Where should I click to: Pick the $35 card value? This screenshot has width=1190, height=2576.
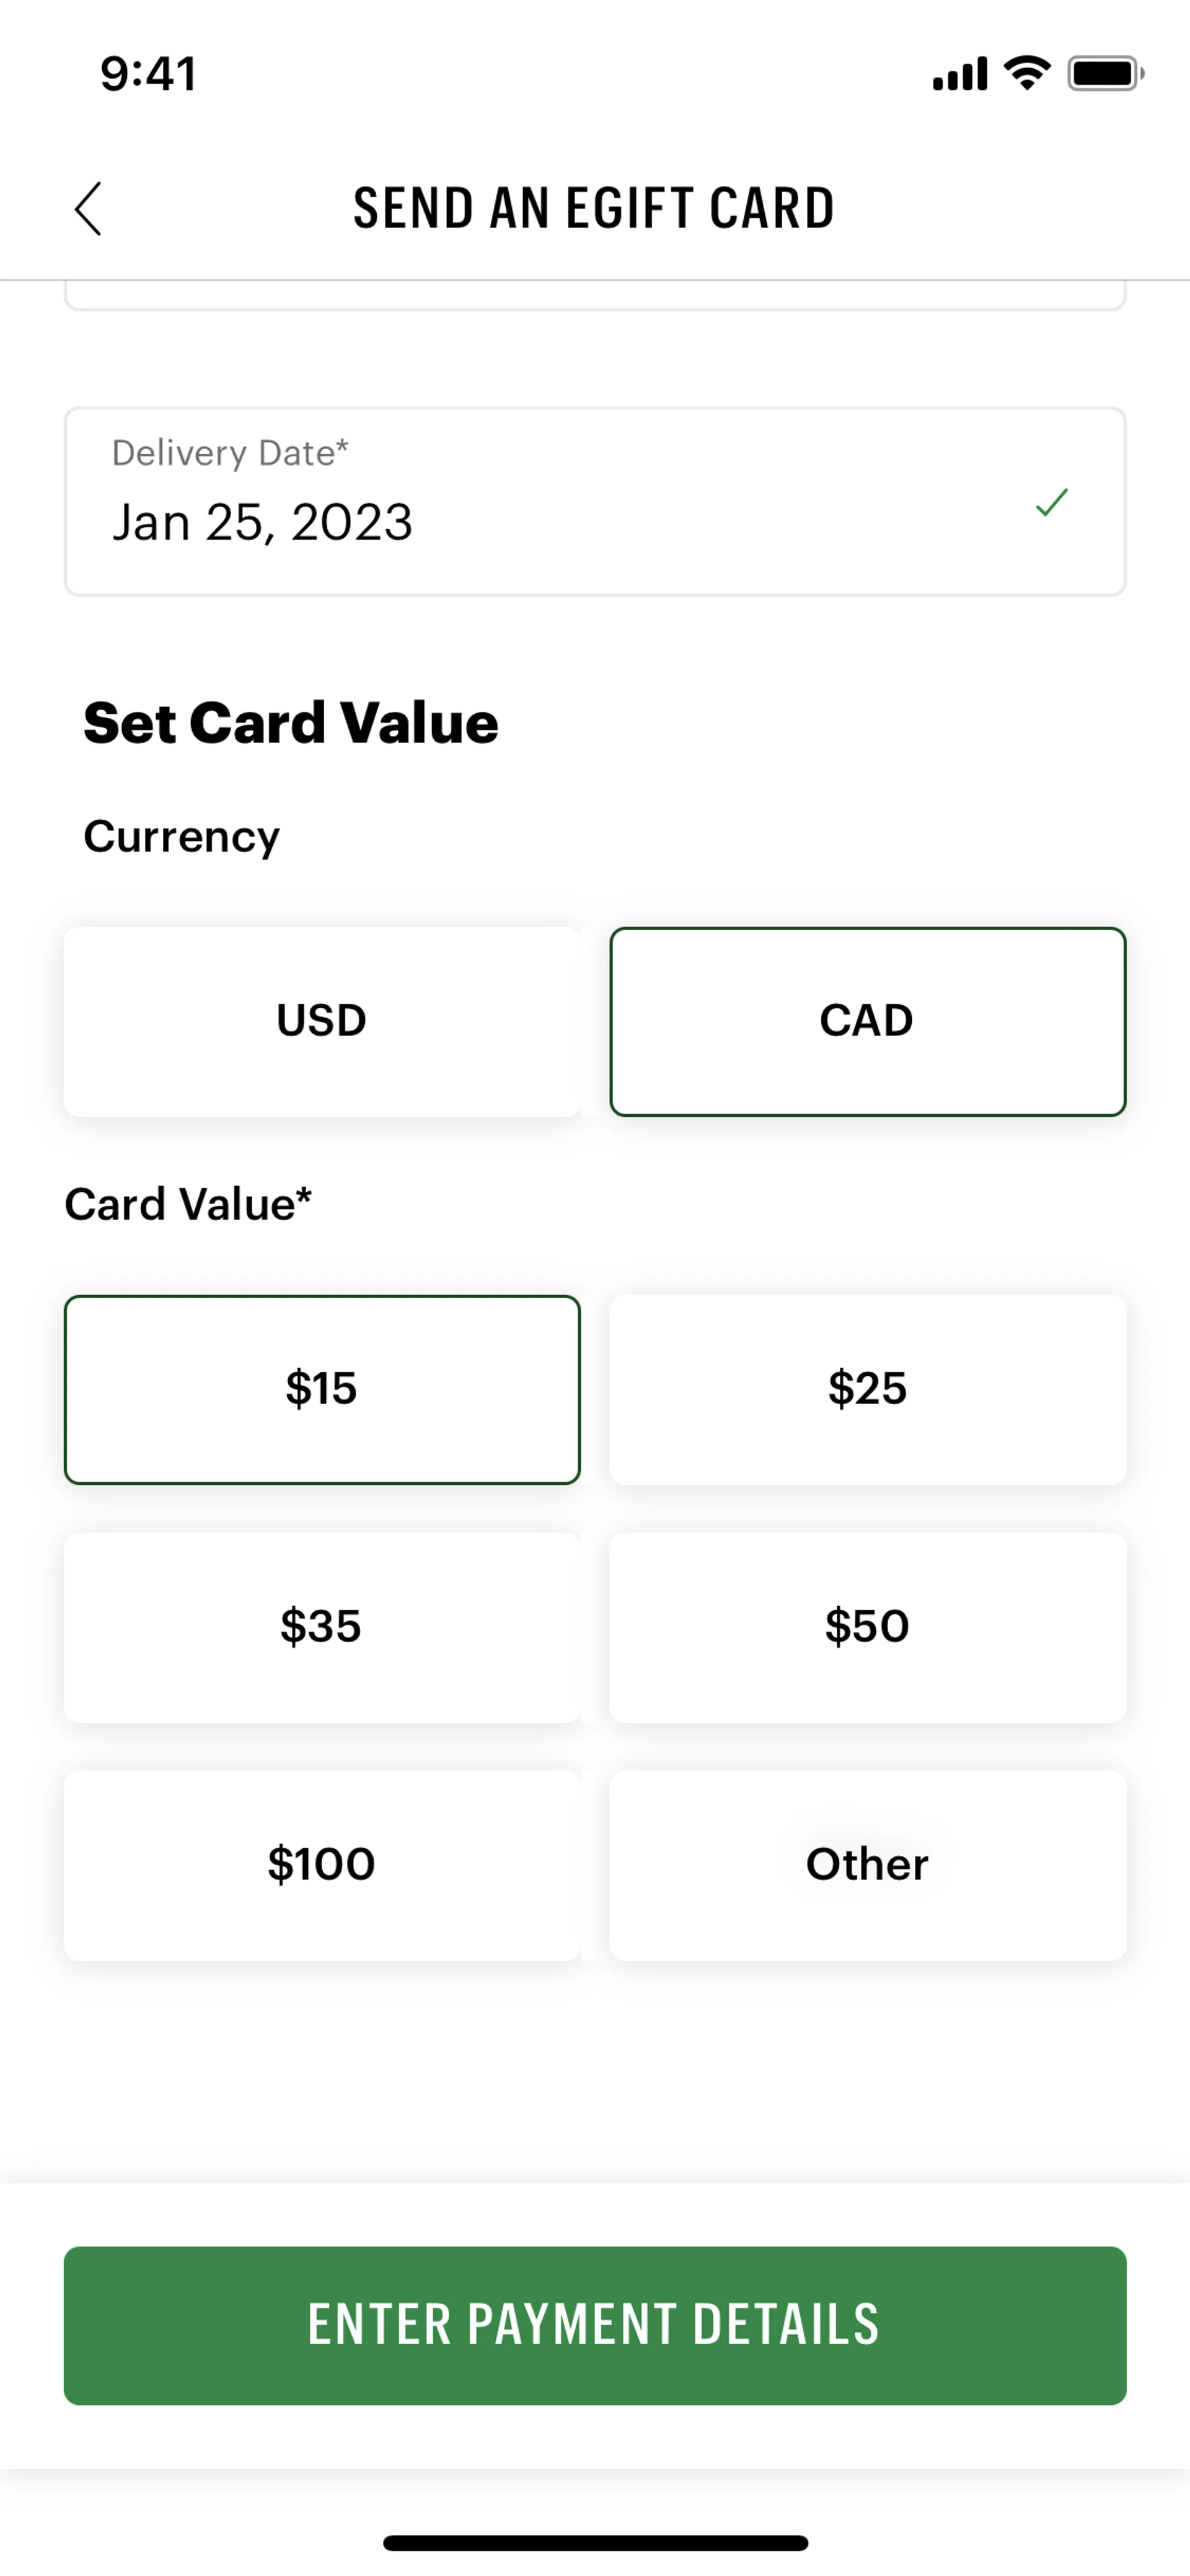(x=322, y=1627)
